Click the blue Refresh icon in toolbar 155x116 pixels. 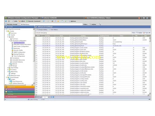click(x=44, y=21)
